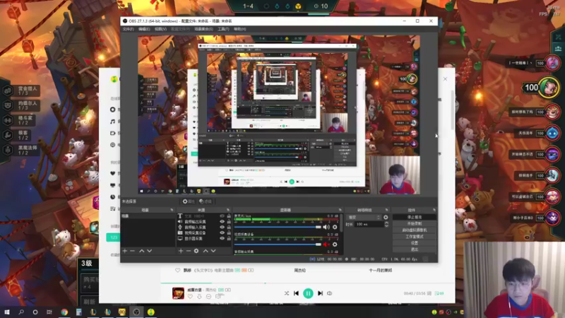Viewport: 565px width, 318px height.
Task: Shuffle playback mode in music player
Action: [287, 293]
